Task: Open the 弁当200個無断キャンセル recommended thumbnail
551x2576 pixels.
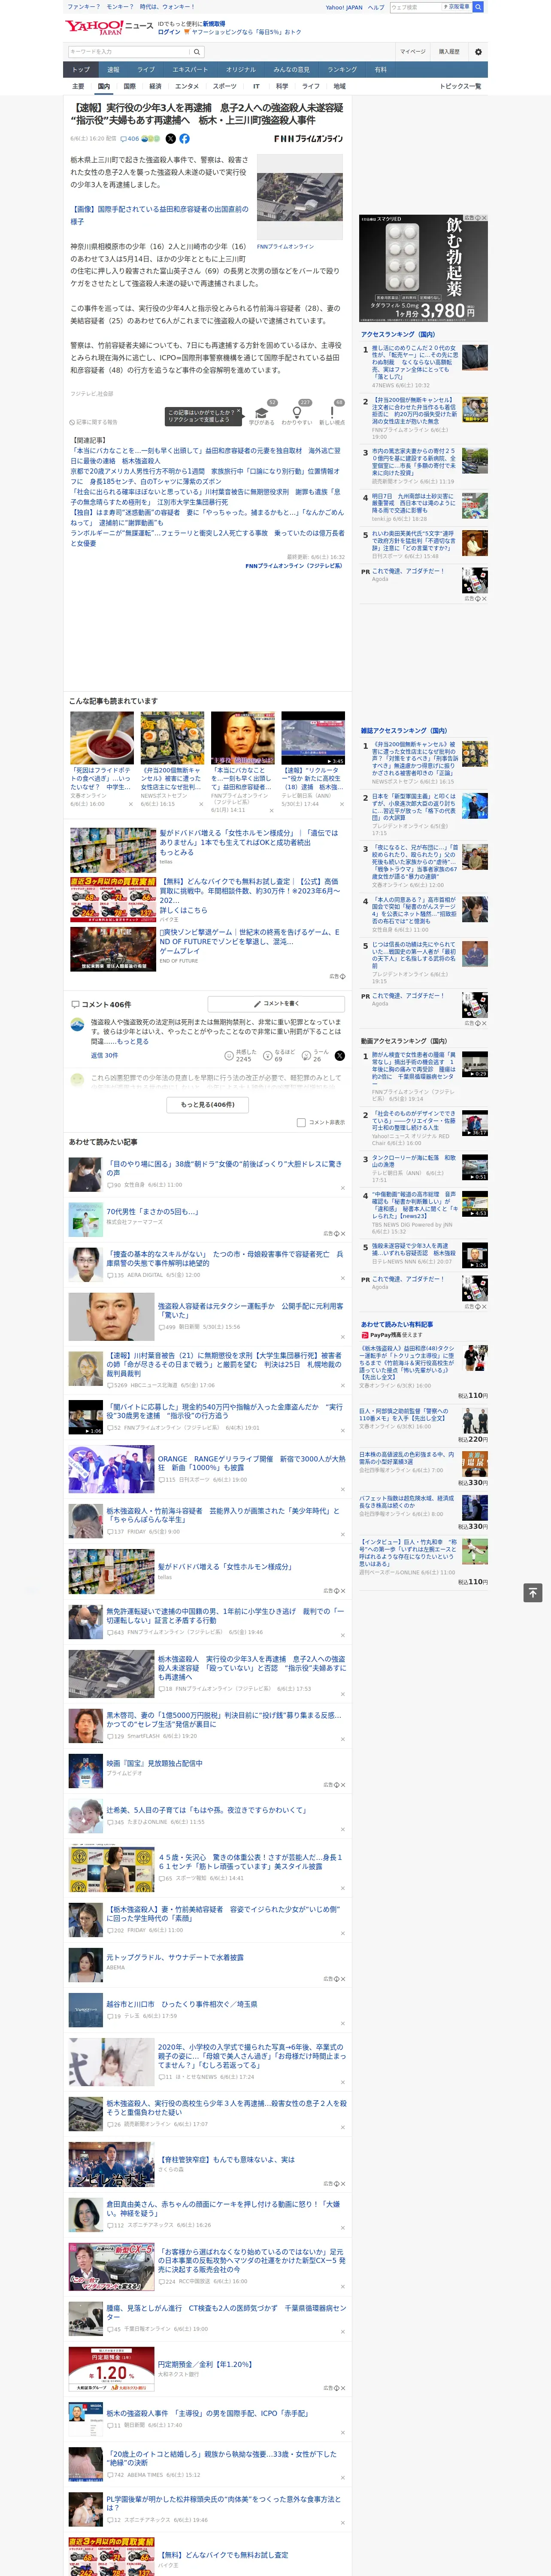Action: [x=172, y=738]
